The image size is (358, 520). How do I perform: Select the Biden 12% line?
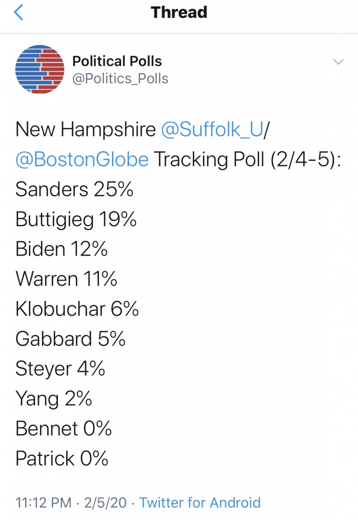[61, 249]
